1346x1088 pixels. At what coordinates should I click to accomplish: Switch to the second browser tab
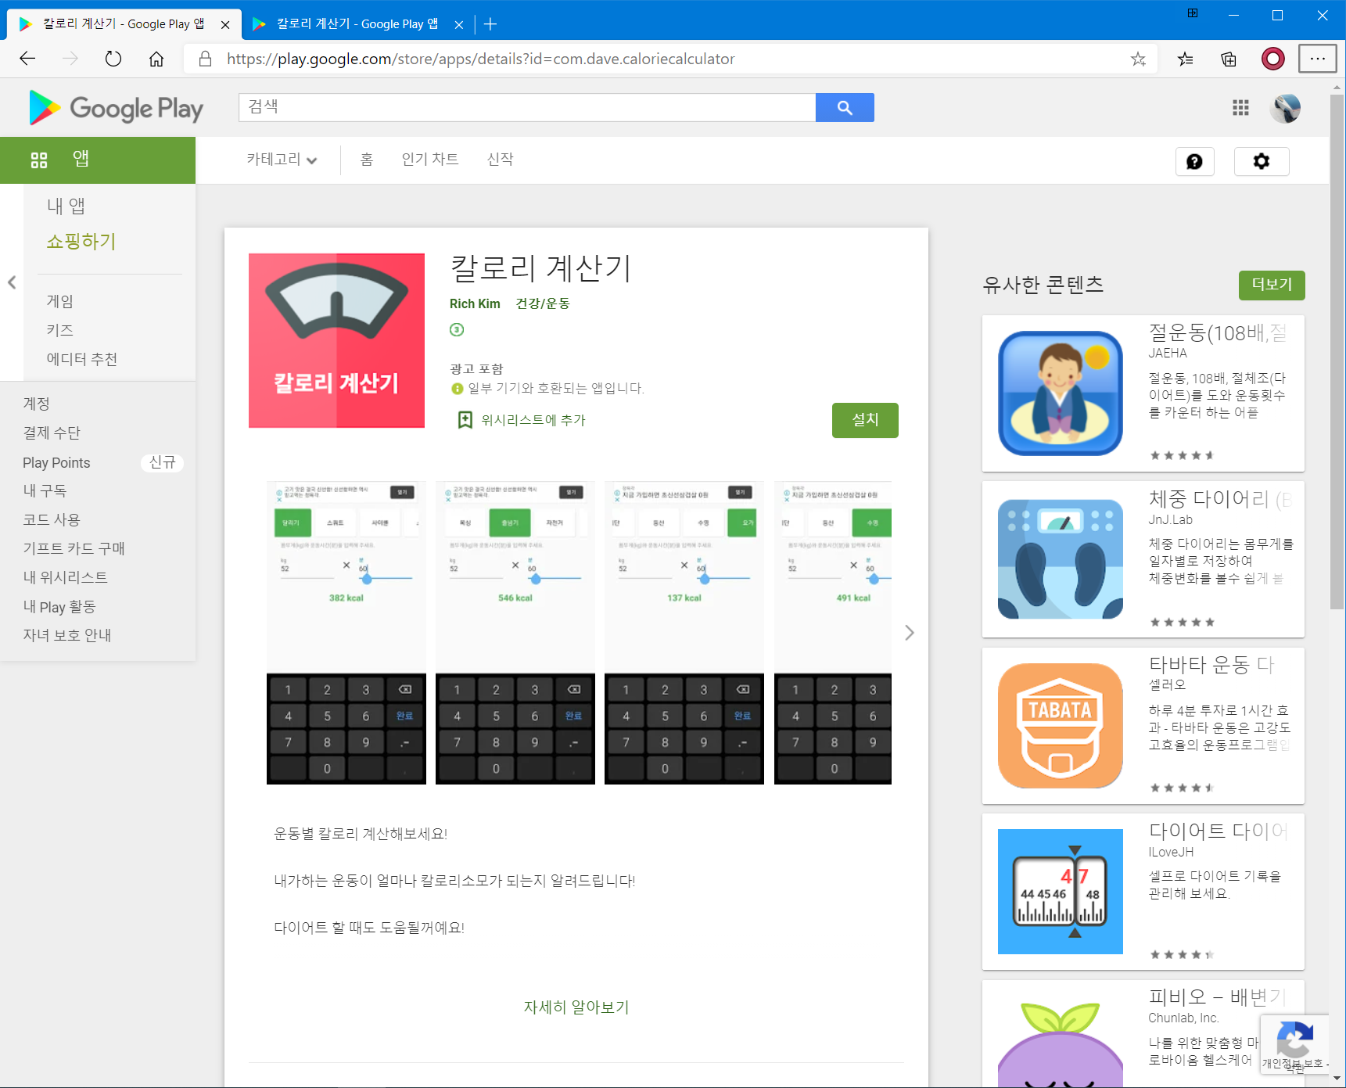(x=357, y=24)
